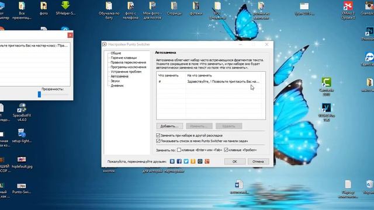Launch XMind 8 Update 8 shortcut
The height and width of the screenshot is (210, 374).
point(348,10)
